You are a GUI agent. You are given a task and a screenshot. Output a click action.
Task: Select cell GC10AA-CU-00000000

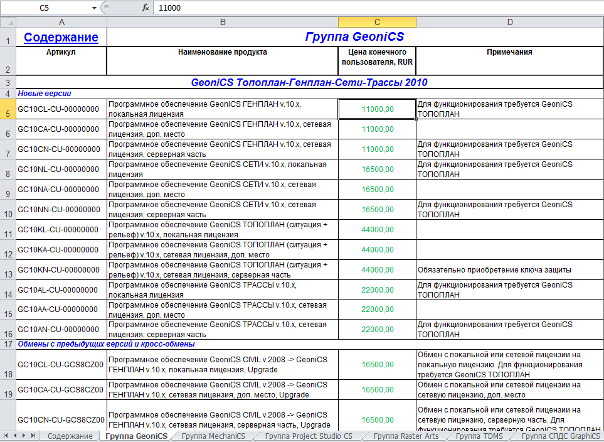coord(61,310)
